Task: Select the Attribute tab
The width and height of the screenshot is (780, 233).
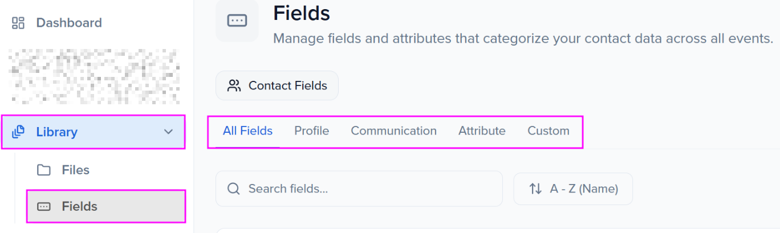Action: point(482,131)
